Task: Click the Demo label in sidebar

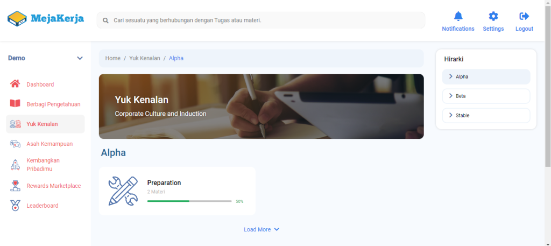Action: [17, 58]
